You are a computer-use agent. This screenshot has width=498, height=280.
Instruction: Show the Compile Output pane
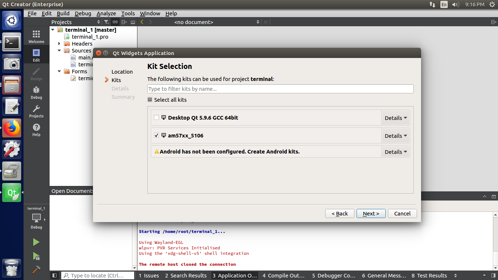point(283,276)
